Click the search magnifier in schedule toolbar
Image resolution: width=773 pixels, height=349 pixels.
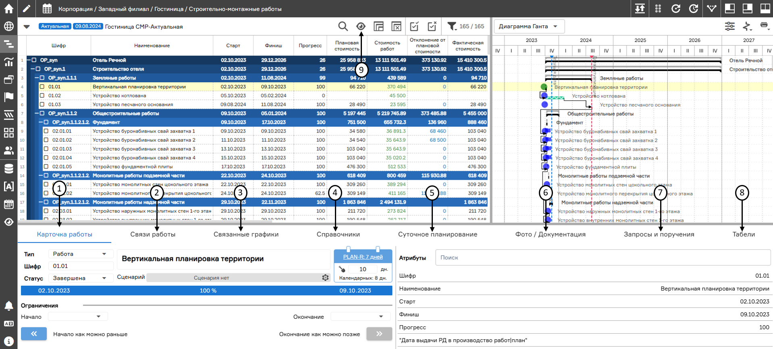coord(343,26)
